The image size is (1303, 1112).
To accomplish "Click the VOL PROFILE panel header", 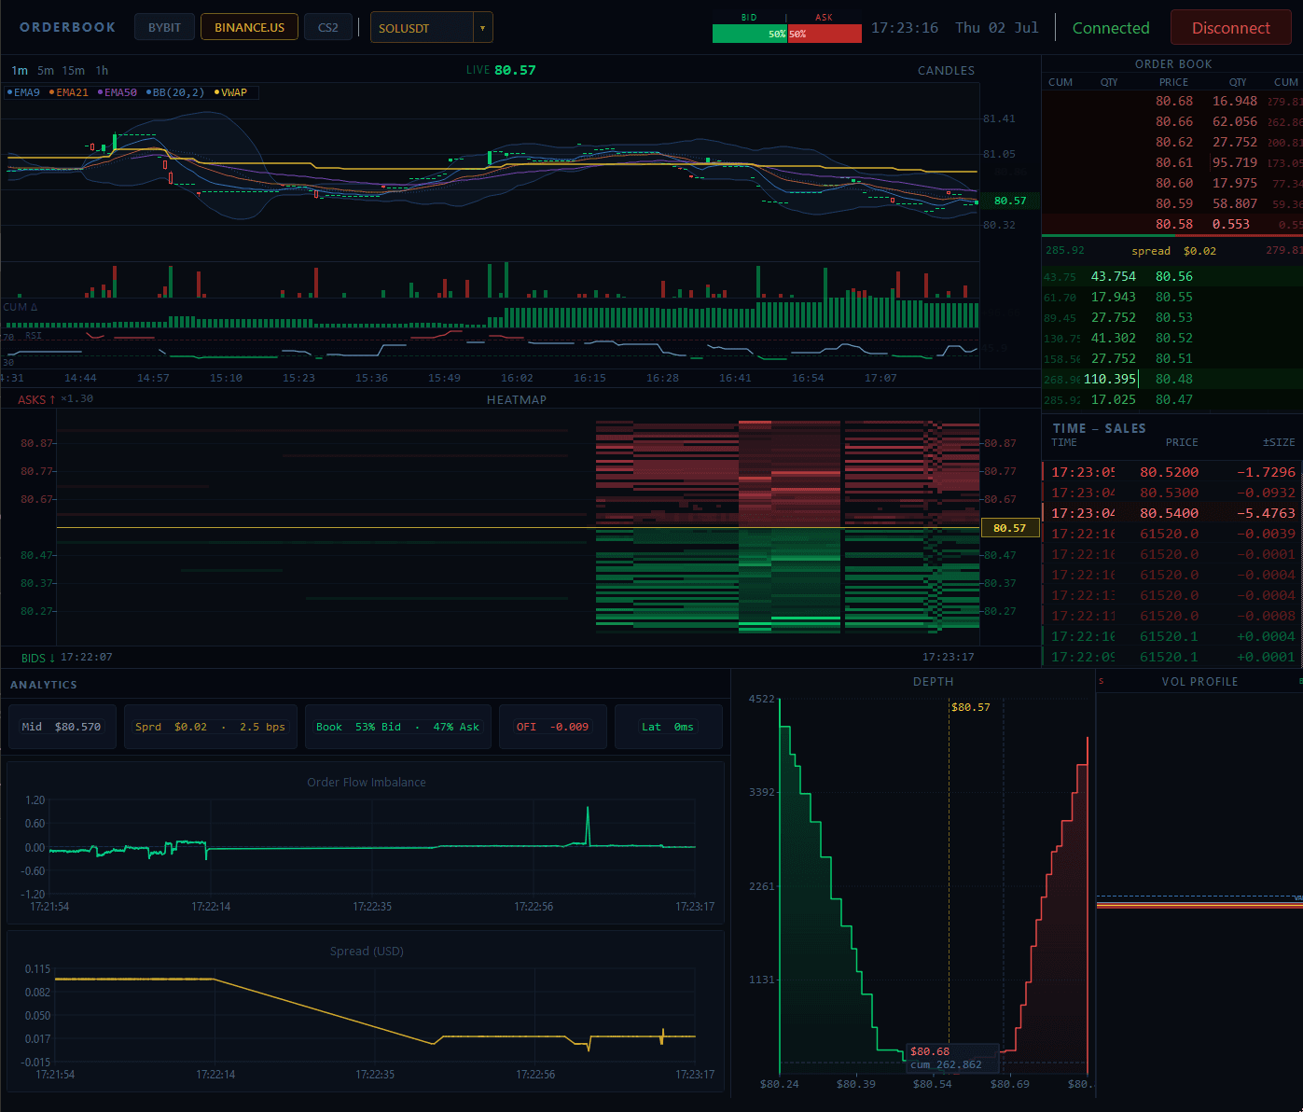I will point(1199,682).
